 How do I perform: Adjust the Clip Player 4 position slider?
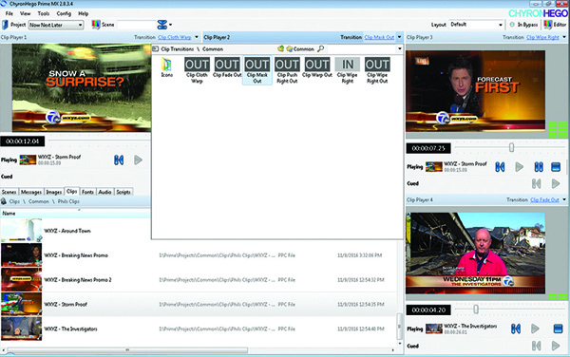pos(476,310)
